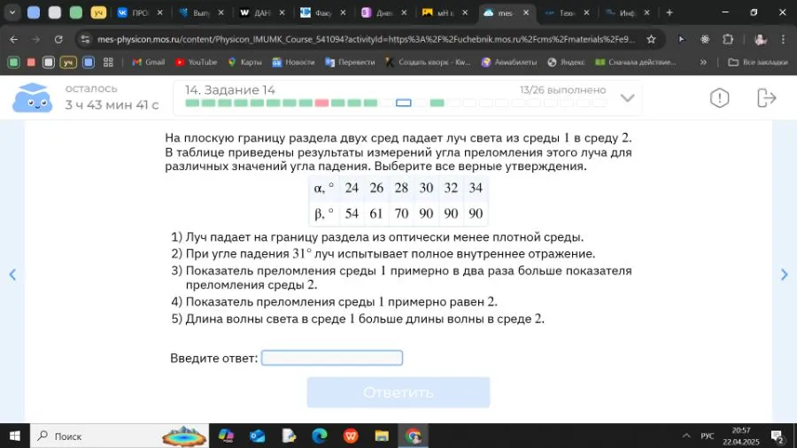This screenshot has height=448, width=797.
Task: Close the active 'mes' tab
Action: click(525, 12)
